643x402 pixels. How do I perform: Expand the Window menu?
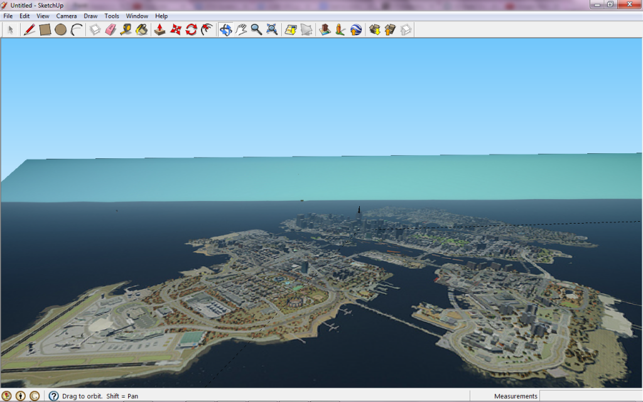point(137,16)
